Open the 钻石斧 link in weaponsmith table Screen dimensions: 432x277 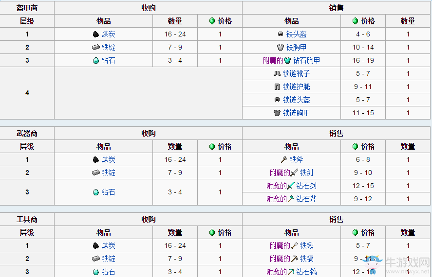tap(306, 199)
